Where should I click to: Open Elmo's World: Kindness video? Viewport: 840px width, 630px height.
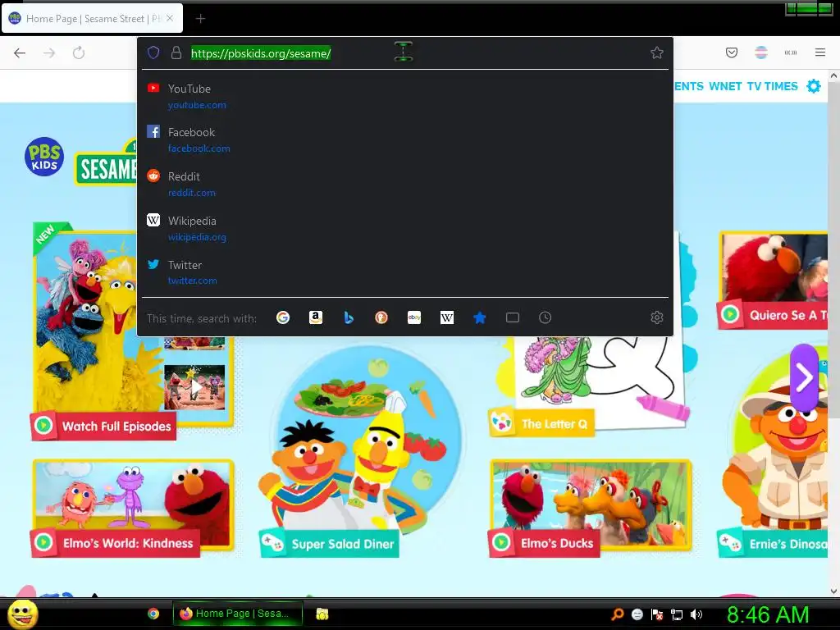click(x=132, y=509)
